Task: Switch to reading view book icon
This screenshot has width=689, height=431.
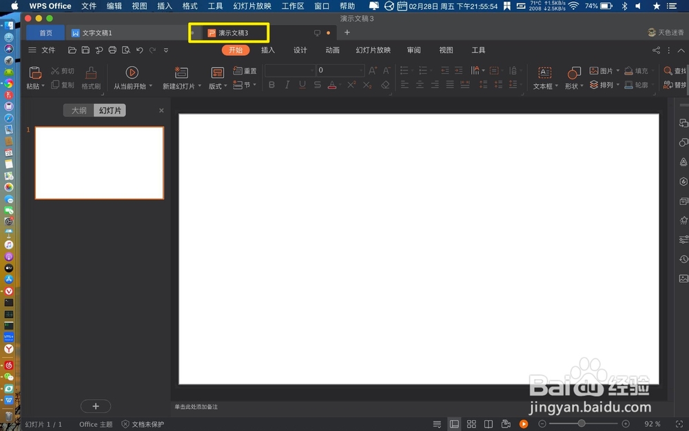Action: click(x=489, y=424)
